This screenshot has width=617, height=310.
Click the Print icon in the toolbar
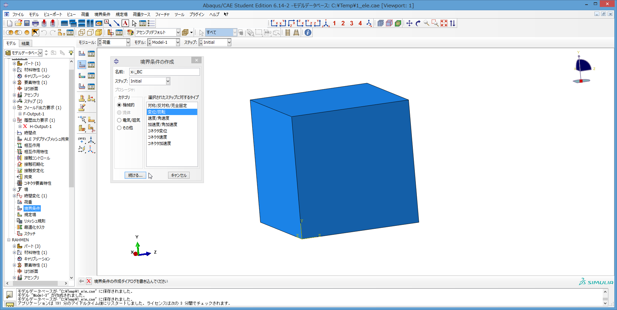pyautogui.click(x=35, y=23)
